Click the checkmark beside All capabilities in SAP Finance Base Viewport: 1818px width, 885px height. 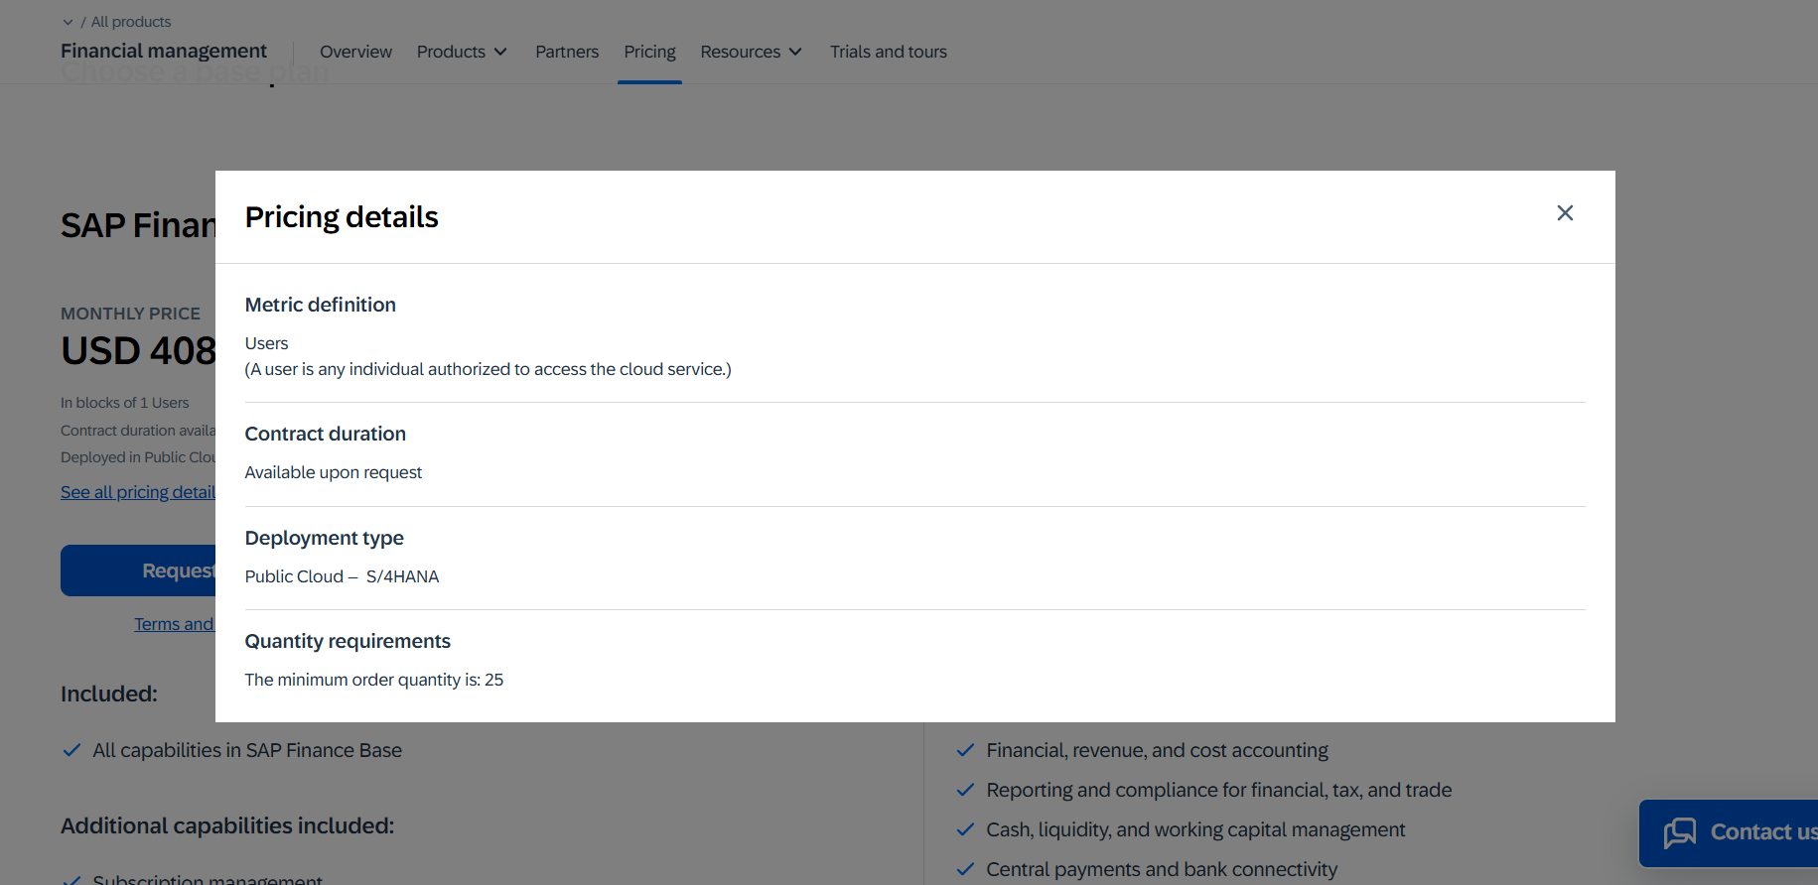point(71,750)
